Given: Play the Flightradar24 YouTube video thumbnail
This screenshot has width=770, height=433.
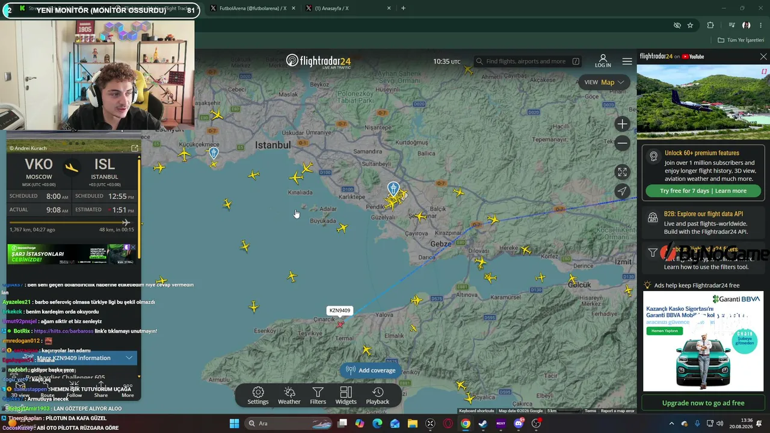Looking at the screenshot, I should pos(703,102).
